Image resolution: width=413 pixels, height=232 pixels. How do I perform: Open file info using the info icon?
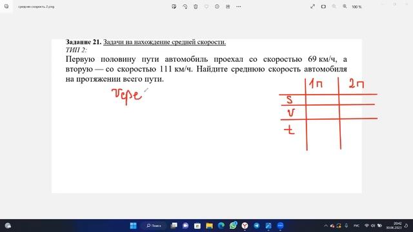point(217,6)
